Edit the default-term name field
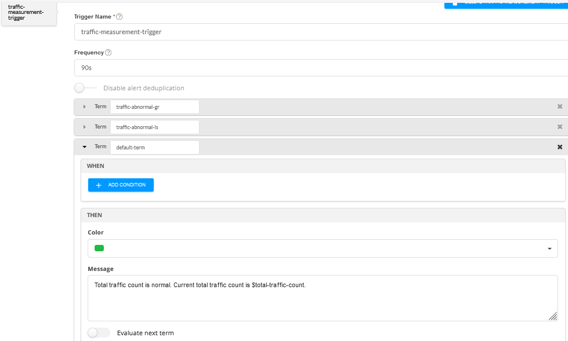568x341 pixels. click(x=154, y=147)
